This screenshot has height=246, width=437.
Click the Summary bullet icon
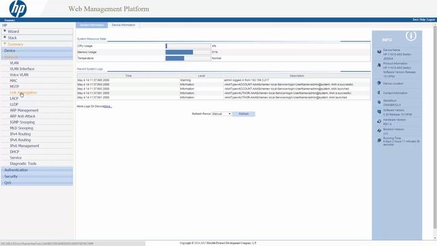(x=5, y=44)
